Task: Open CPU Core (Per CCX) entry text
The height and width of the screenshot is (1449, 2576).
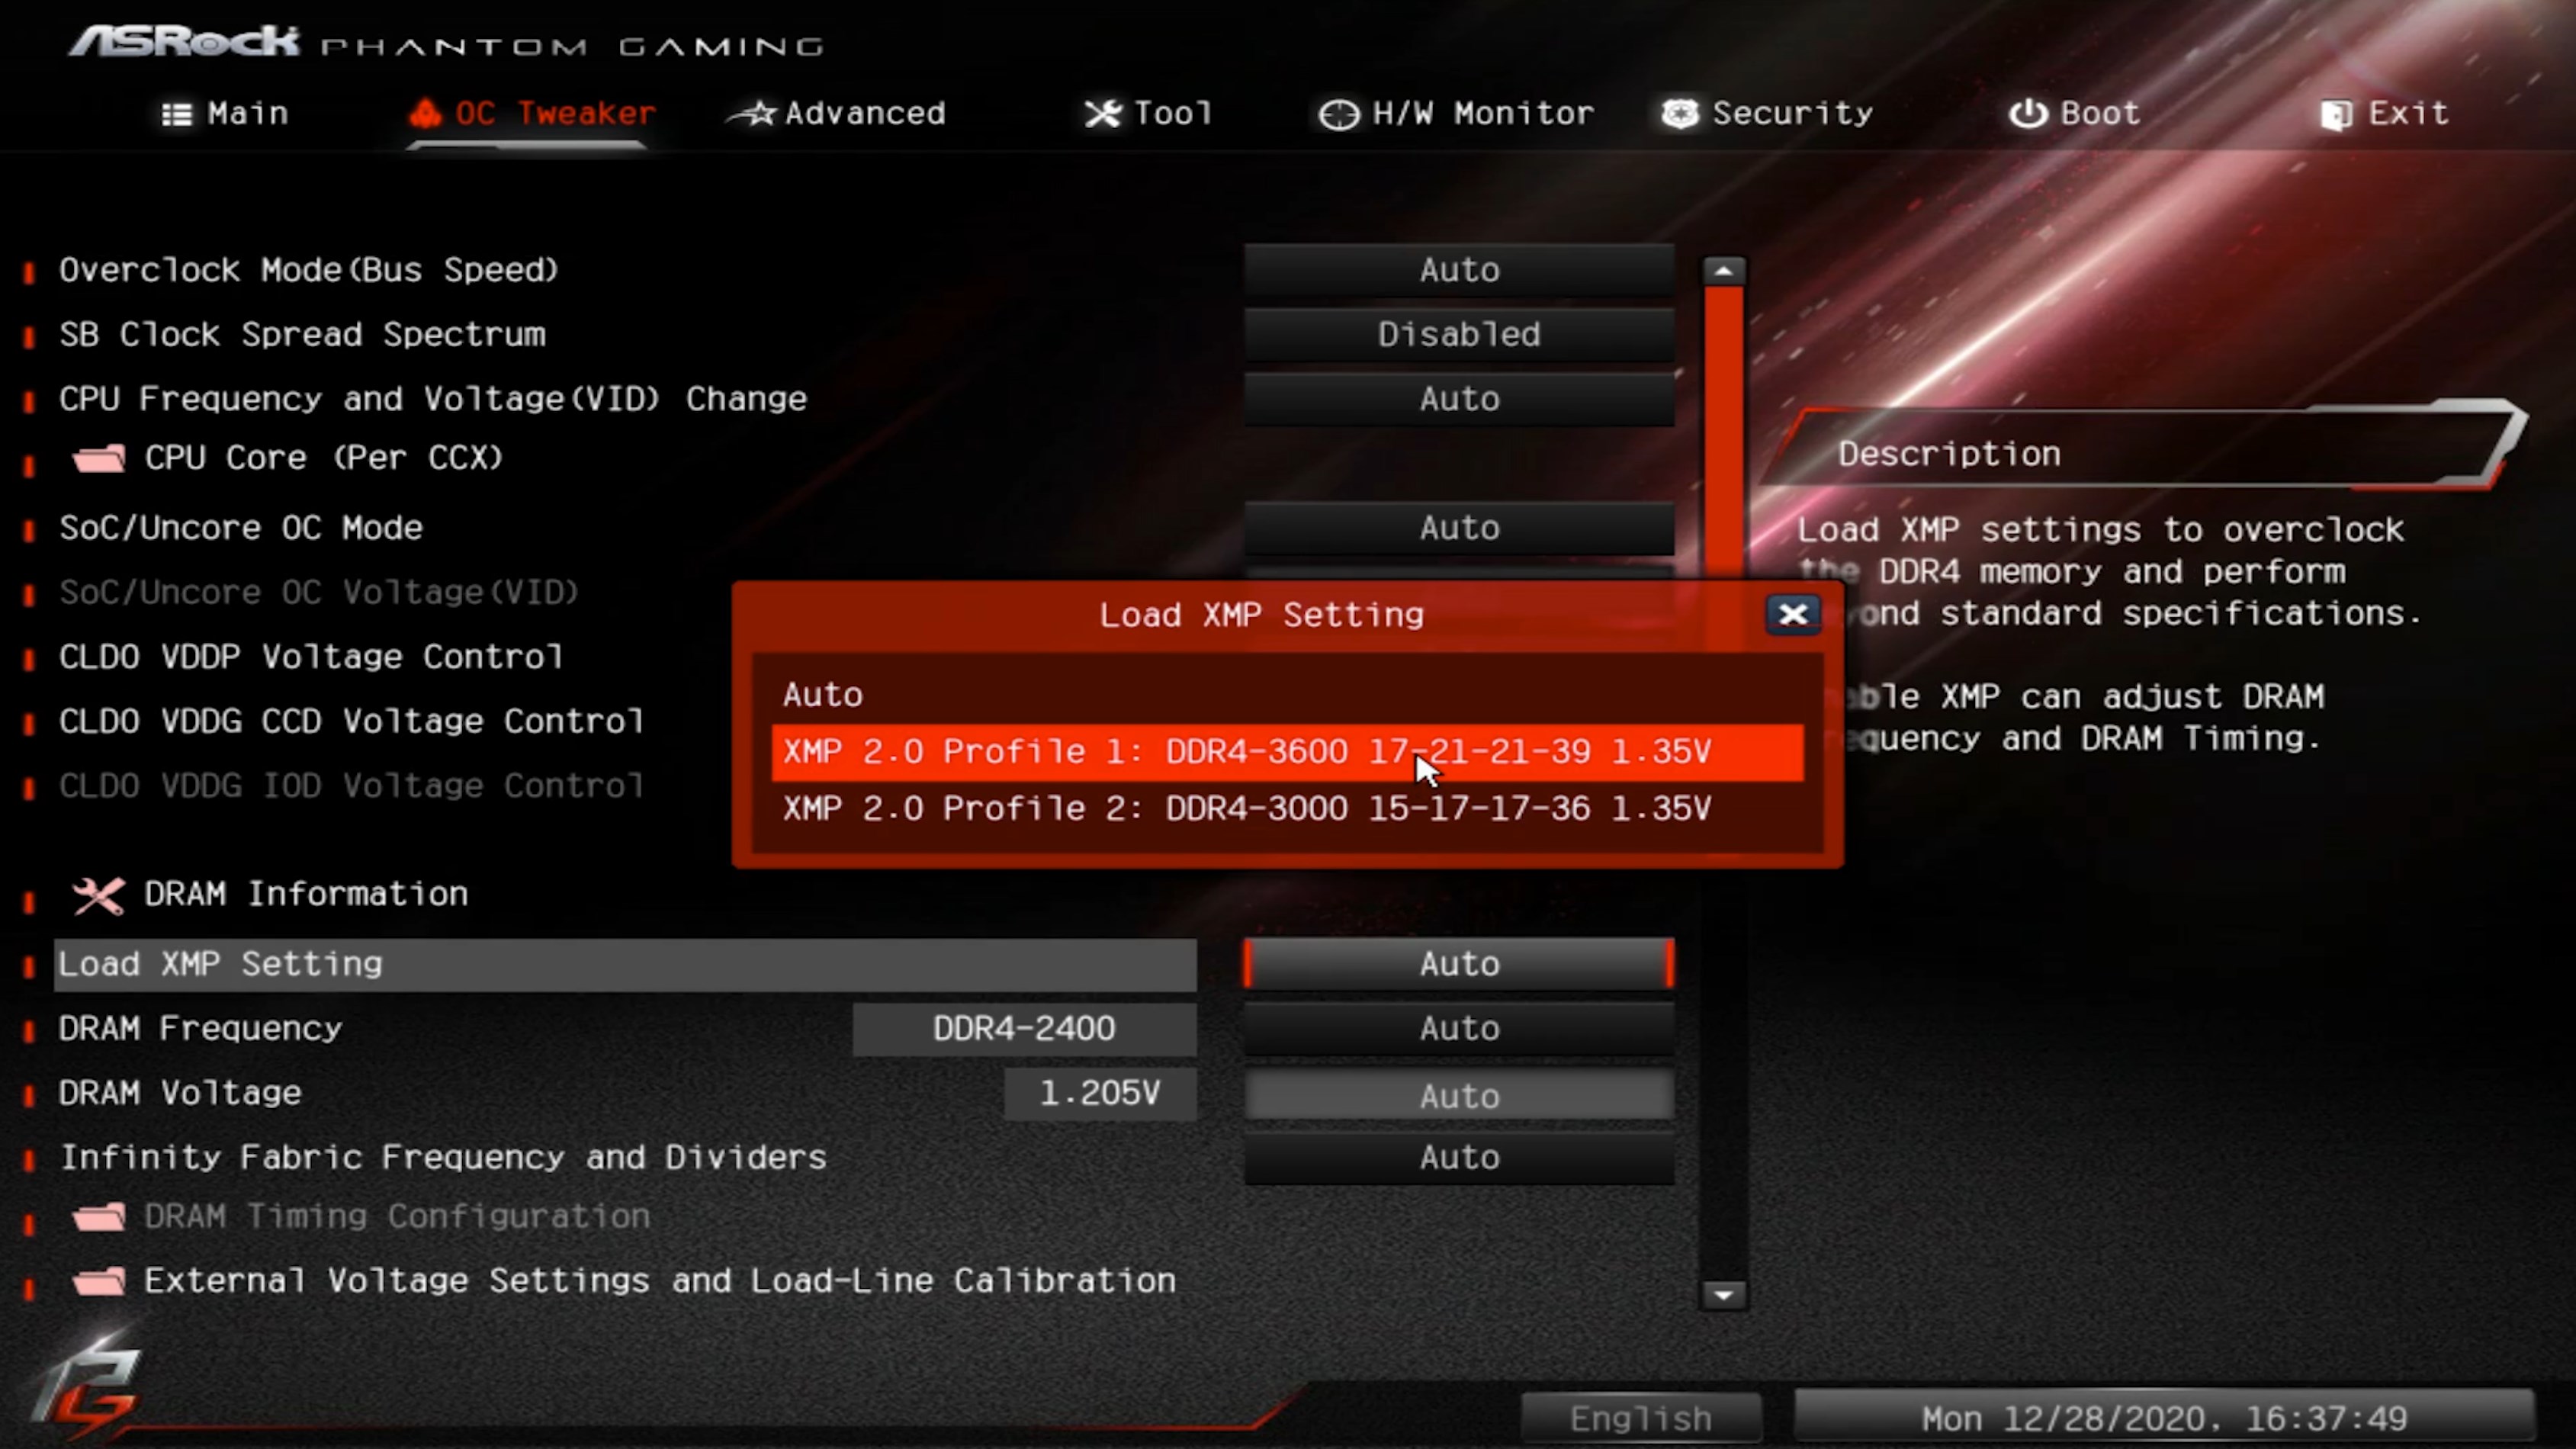Action: click(x=324, y=458)
